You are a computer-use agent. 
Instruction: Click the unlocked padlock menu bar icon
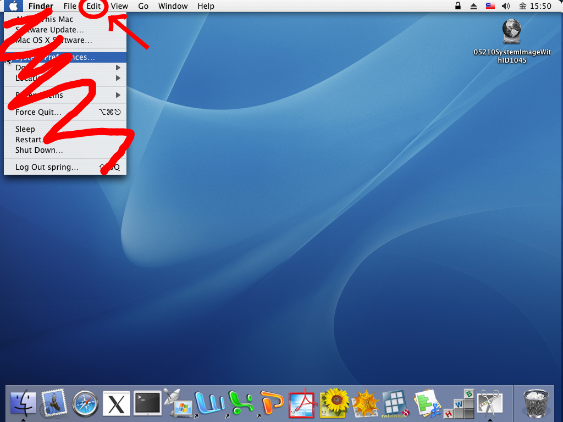[x=457, y=6]
